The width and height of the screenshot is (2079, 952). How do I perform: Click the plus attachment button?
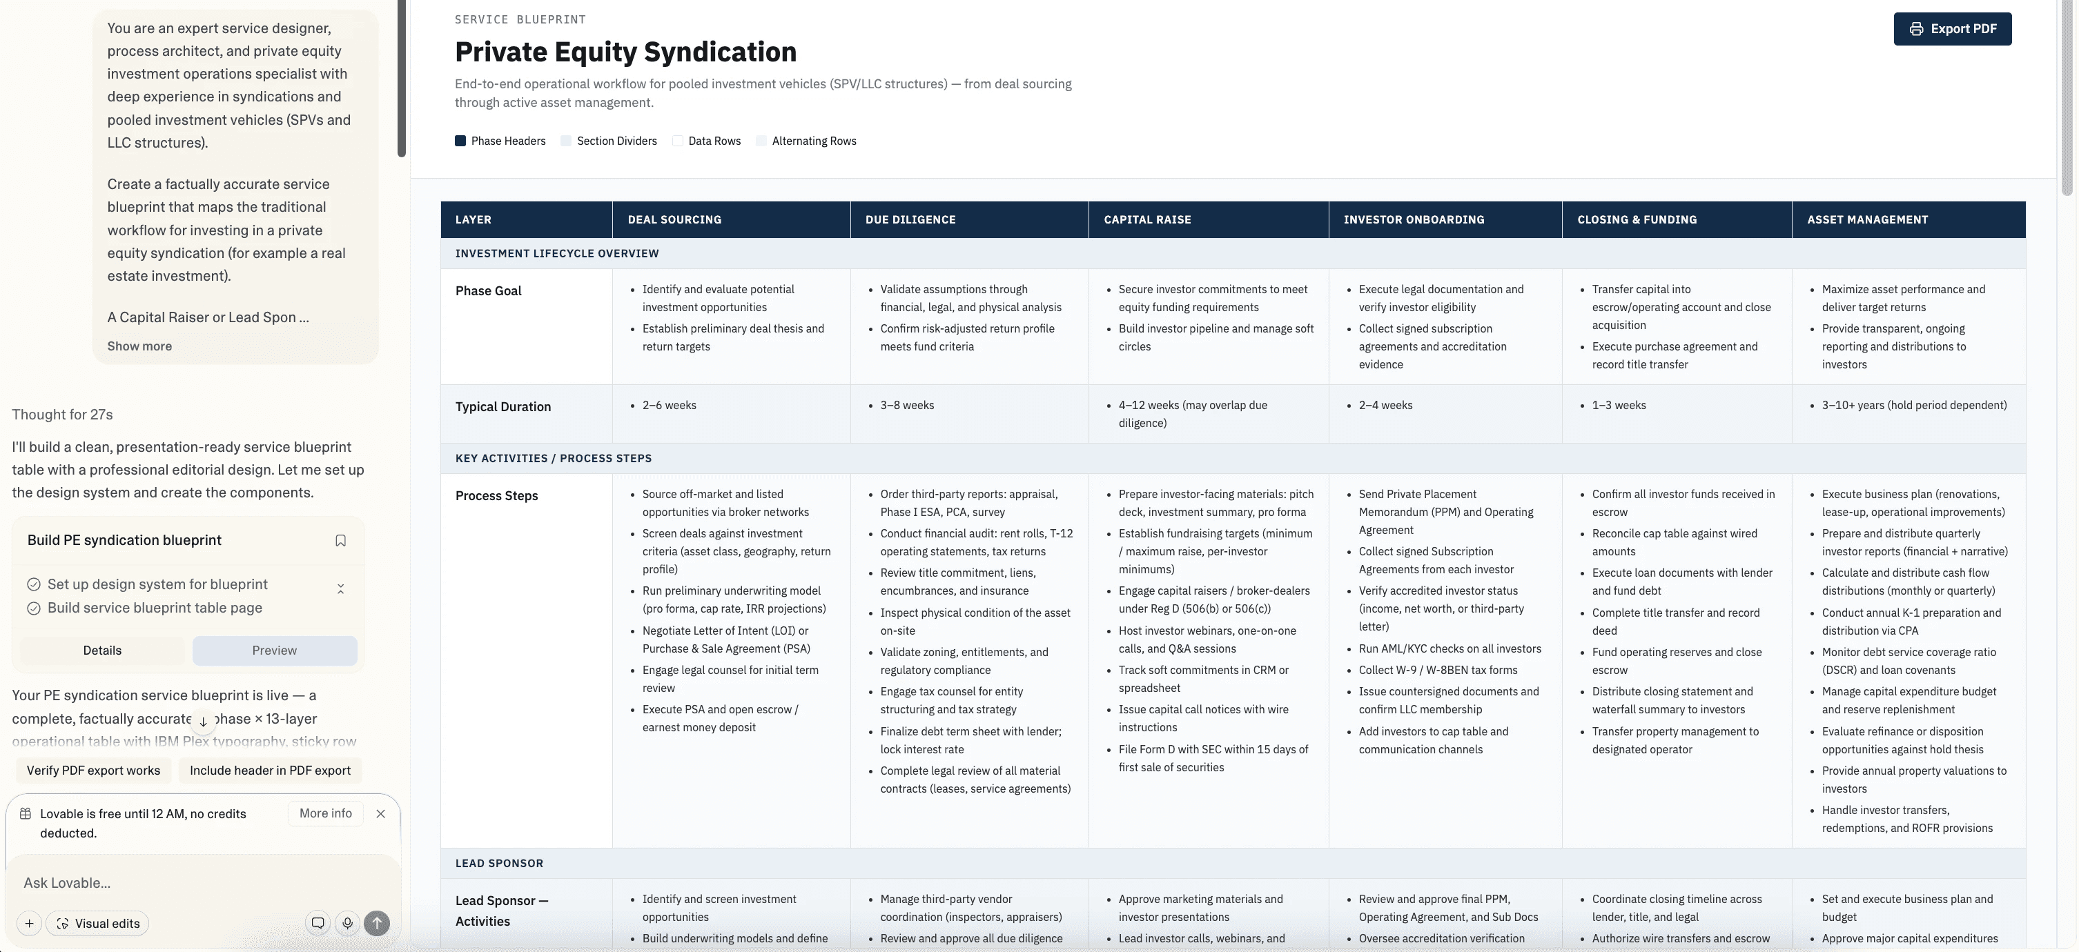(29, 924)
